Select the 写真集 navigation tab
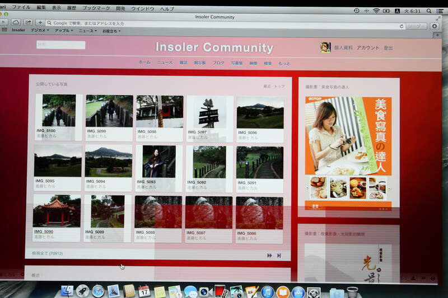The width and height of the screenshot is (448, 298). 237,63
